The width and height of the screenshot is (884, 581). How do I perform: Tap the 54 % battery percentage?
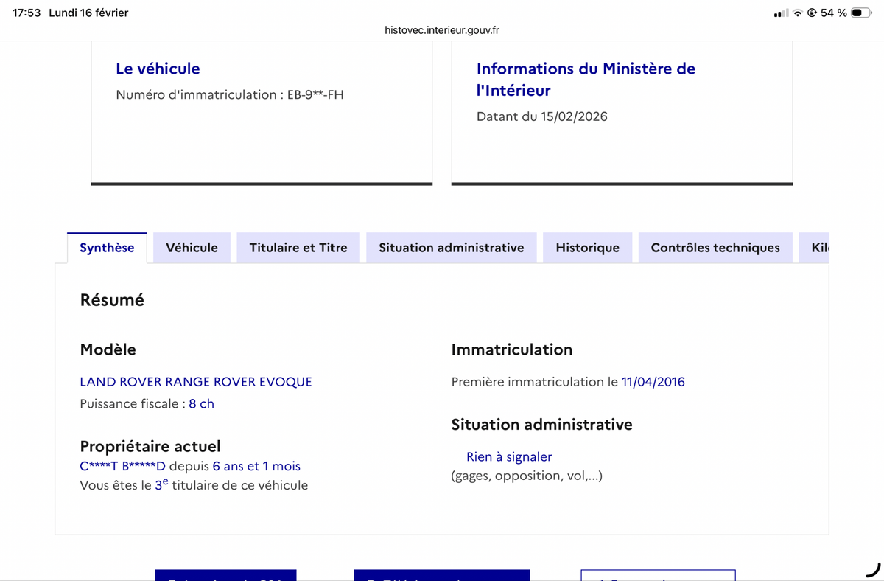[x=833, y=13]
